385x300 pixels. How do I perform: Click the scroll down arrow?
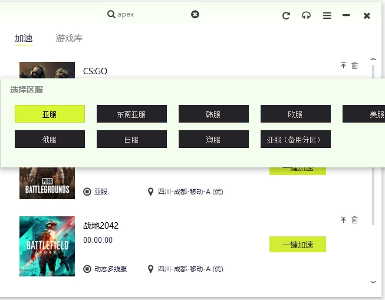tap(373, 282)
